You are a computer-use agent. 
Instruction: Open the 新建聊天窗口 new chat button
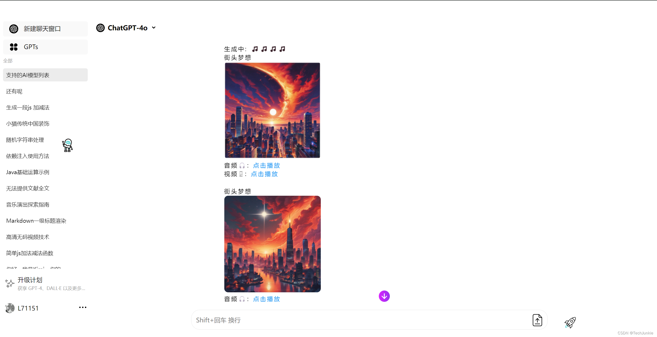coord(45,29)
